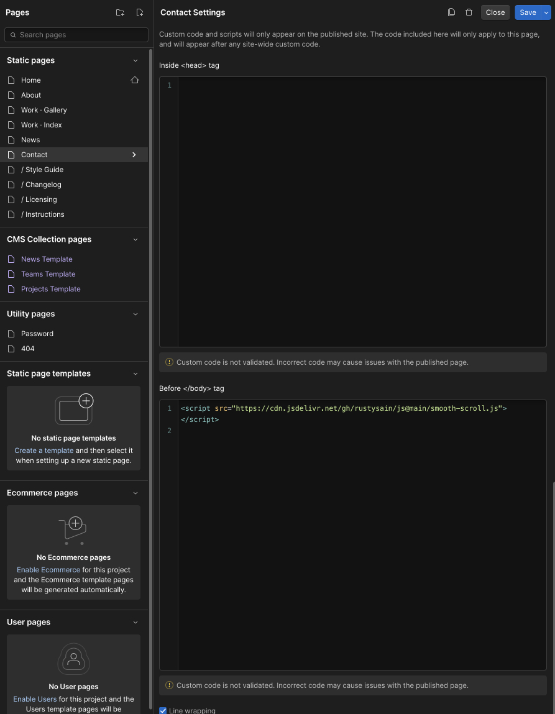
Task: Click the Line wrapping label text
Action: tap(192, 710)
